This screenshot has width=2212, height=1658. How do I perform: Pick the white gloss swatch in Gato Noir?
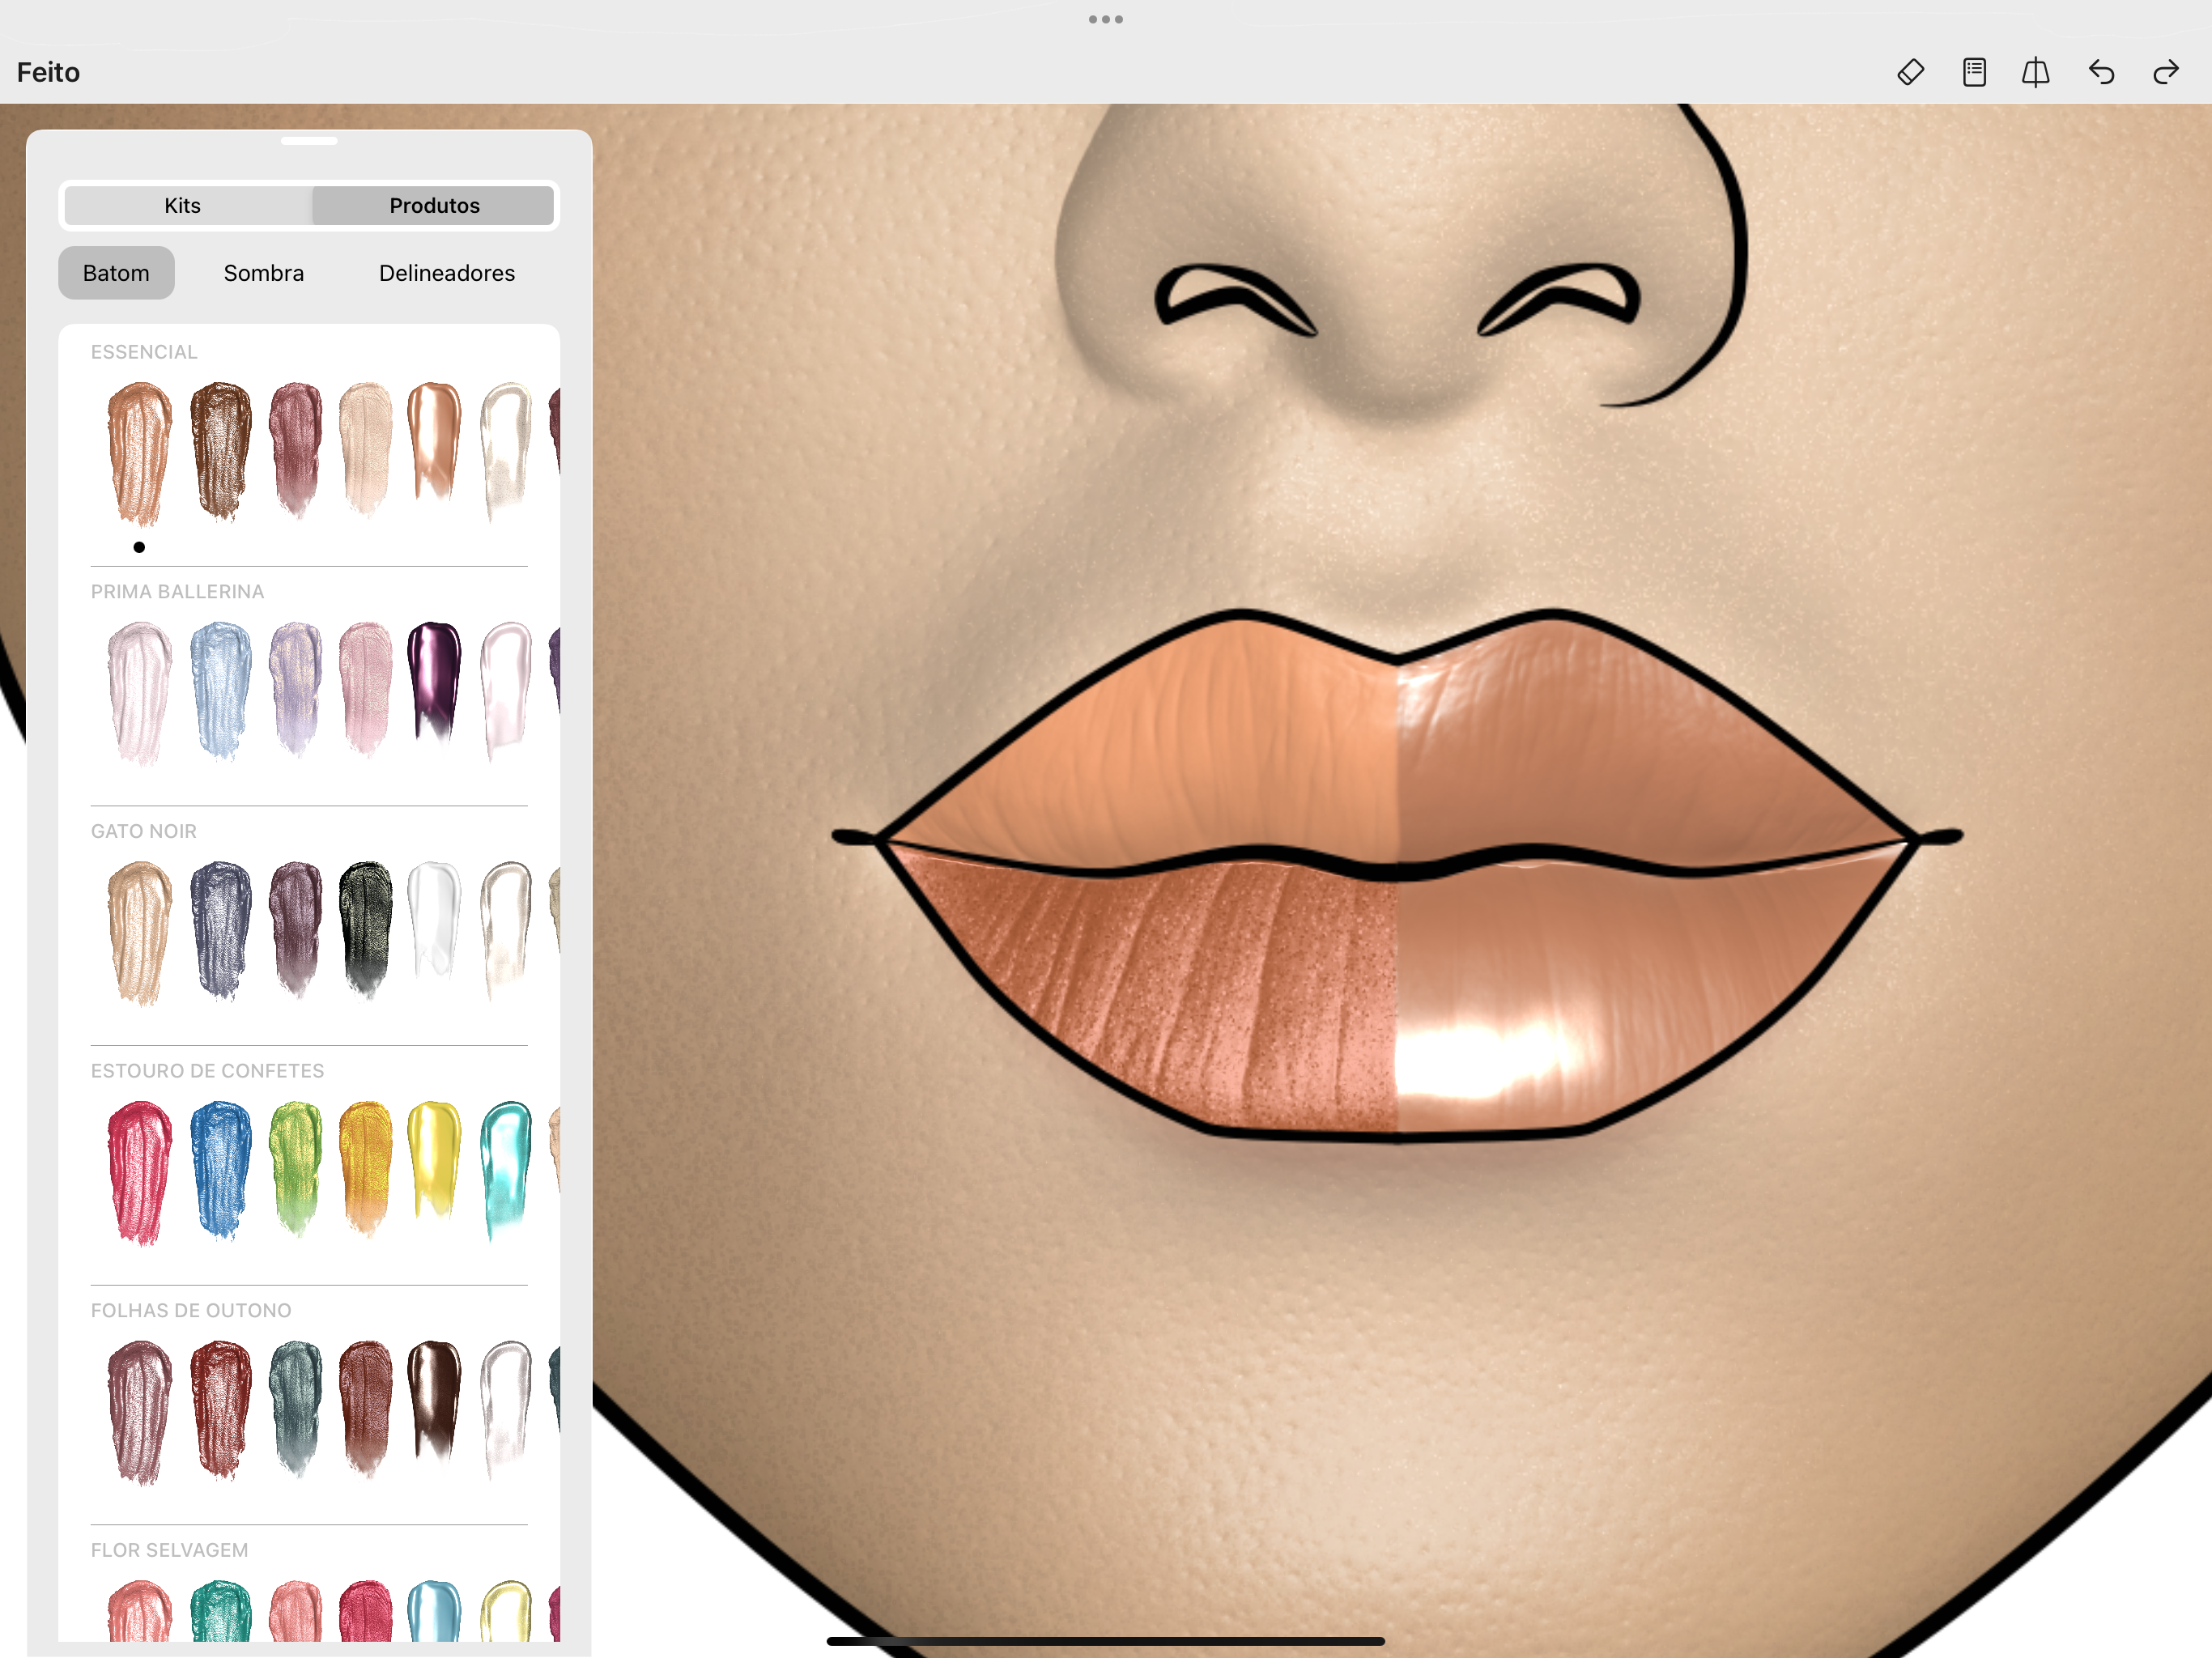[434, 921]
